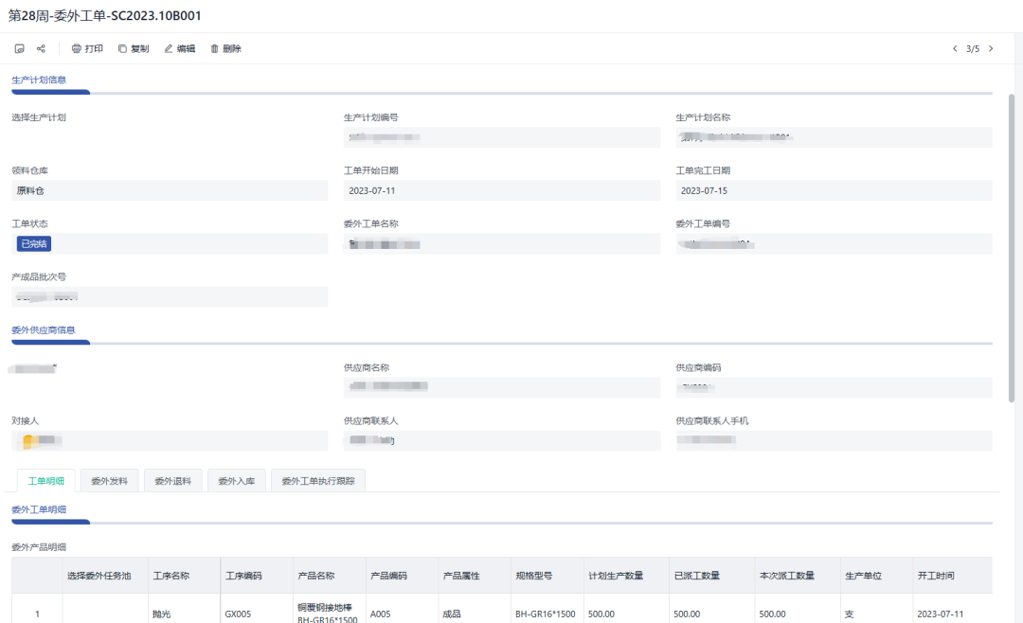Switch to 委外工单执行跟踪 tab

coord(318,481)
